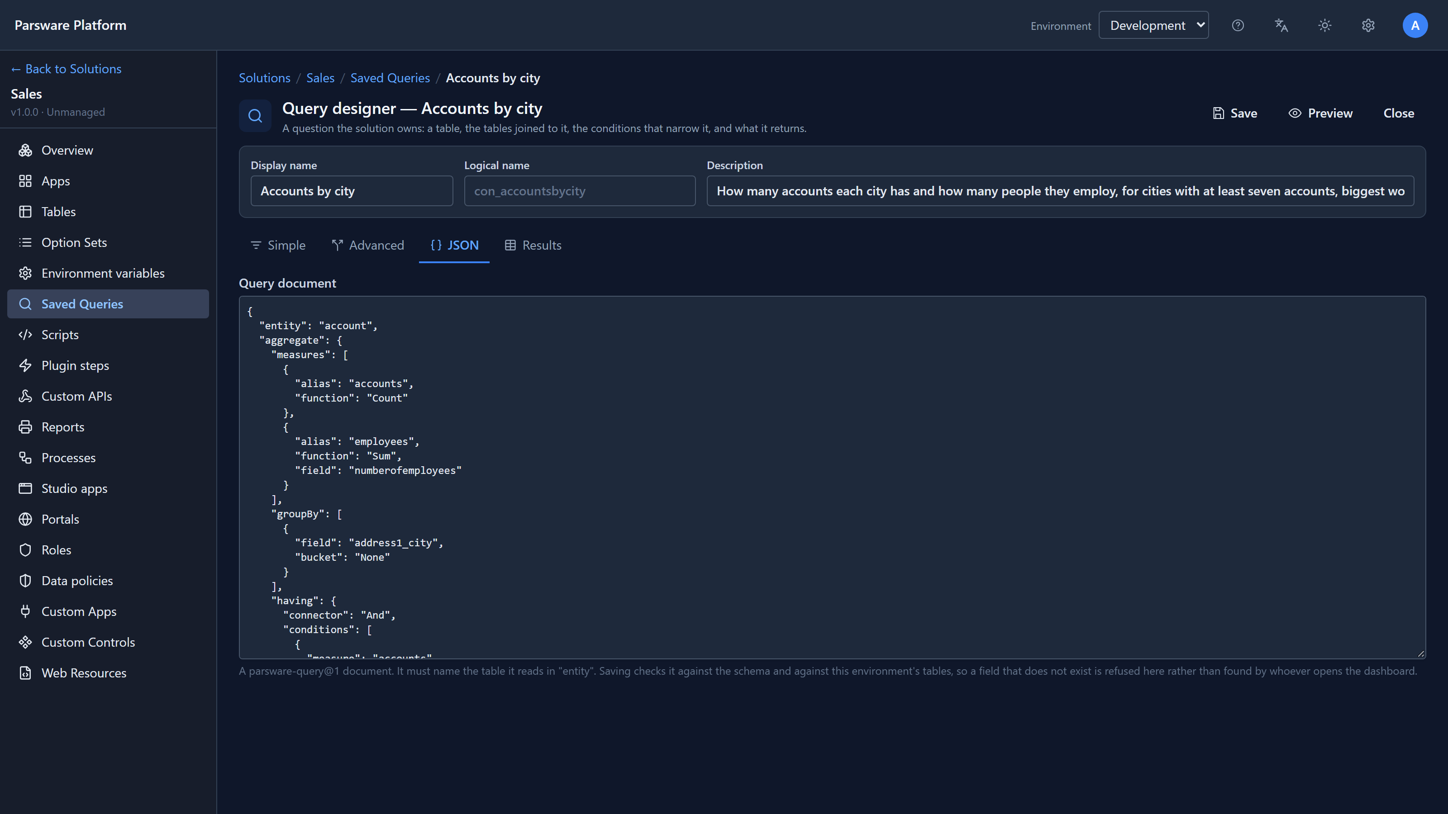Image resolution: width=1448 pixels, height=814 pixels.
Task: Select the JSON tab
Action: [454, 246]
